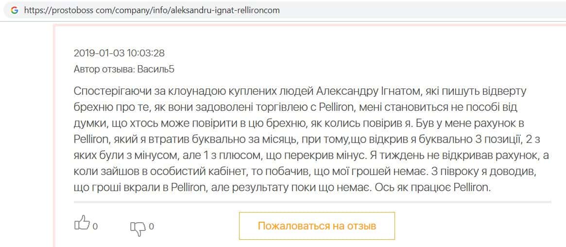
Task: Click the prostoboss URL in address bar
Action: point(152,10)
